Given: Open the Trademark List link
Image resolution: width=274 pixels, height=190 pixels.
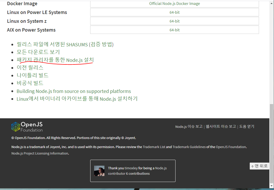Looking at the screenshot, I should point(154,147).
